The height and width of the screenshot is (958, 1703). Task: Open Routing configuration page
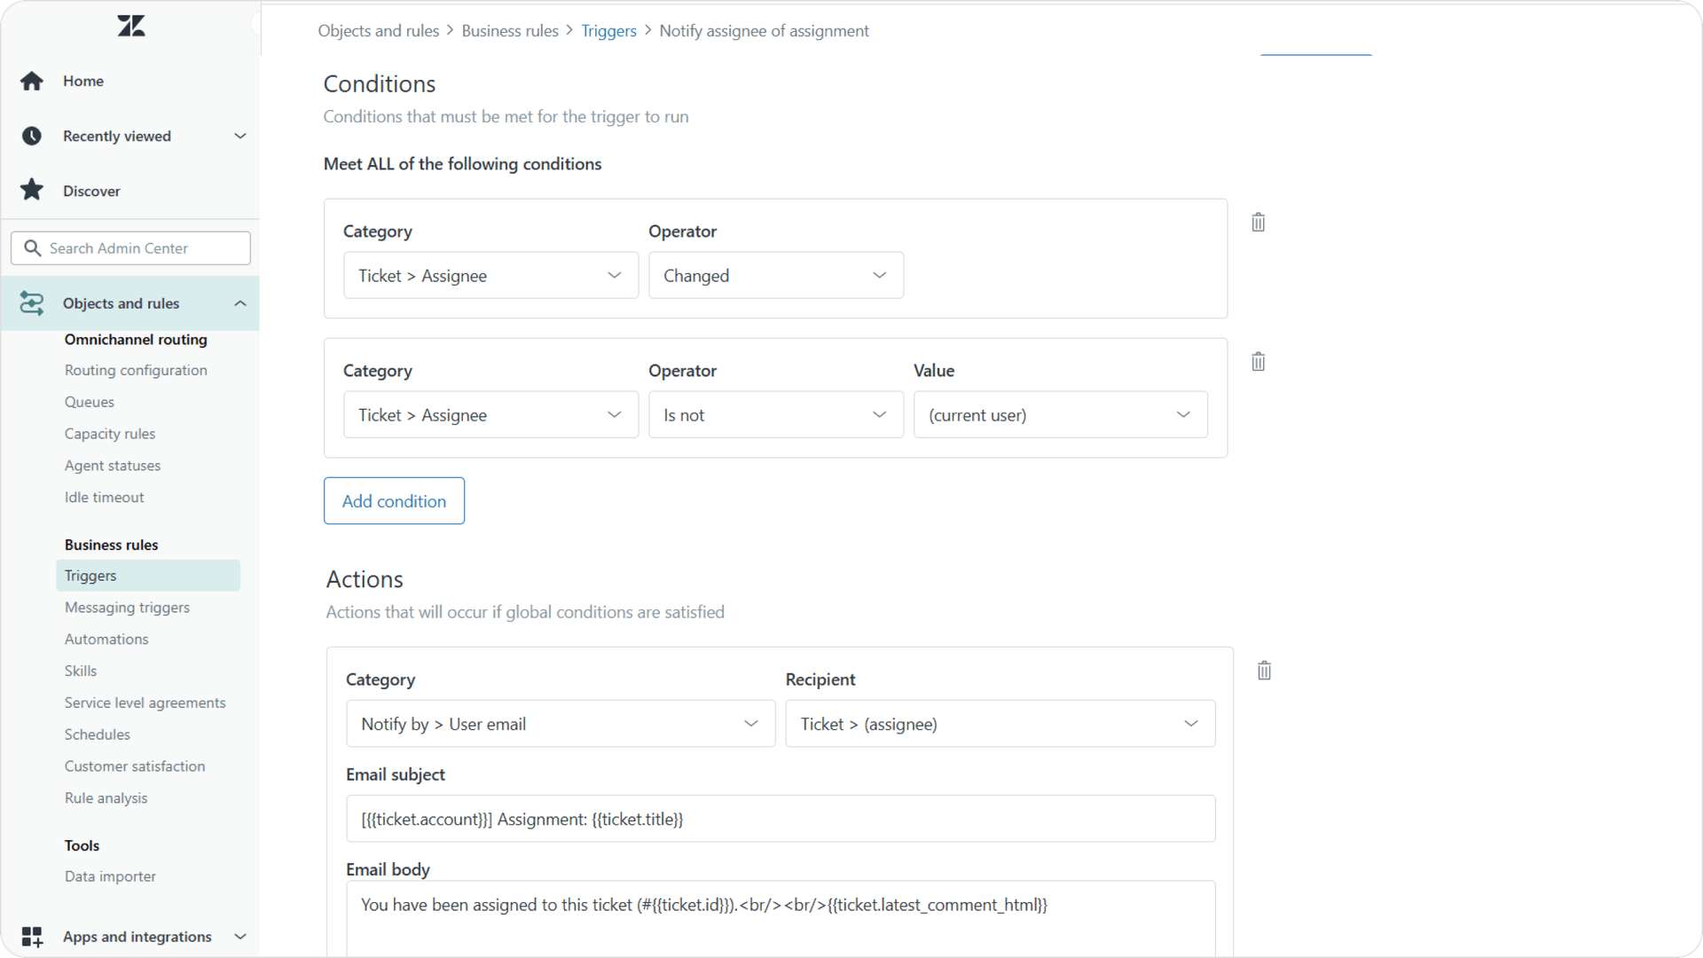pyautogui.click(x=136, y=370)
